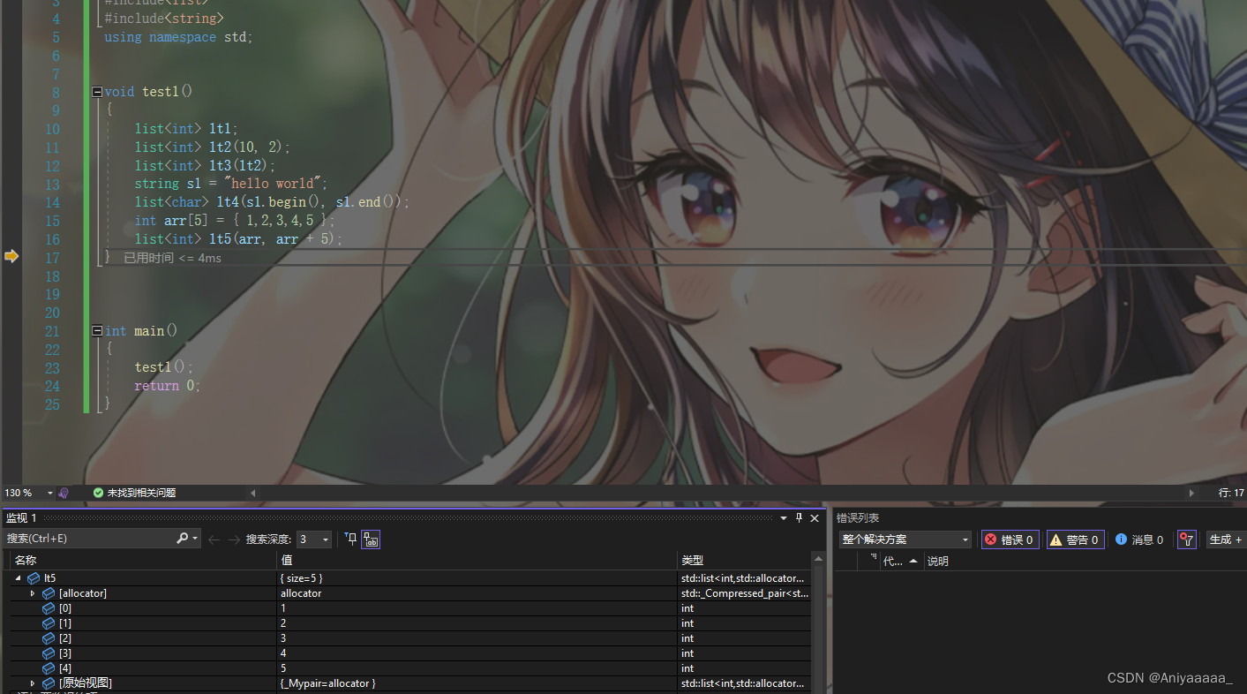This screenshot has width=1247, height=694.
Task: Select the [4] element row
Action: pos(410,668)
